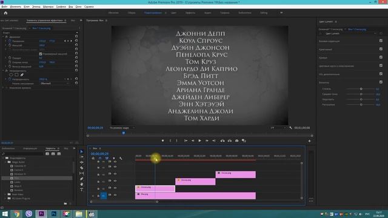The width and height of the screenshot is (388, 218).
Task: Step forward one frame
Action: (207, 140)
